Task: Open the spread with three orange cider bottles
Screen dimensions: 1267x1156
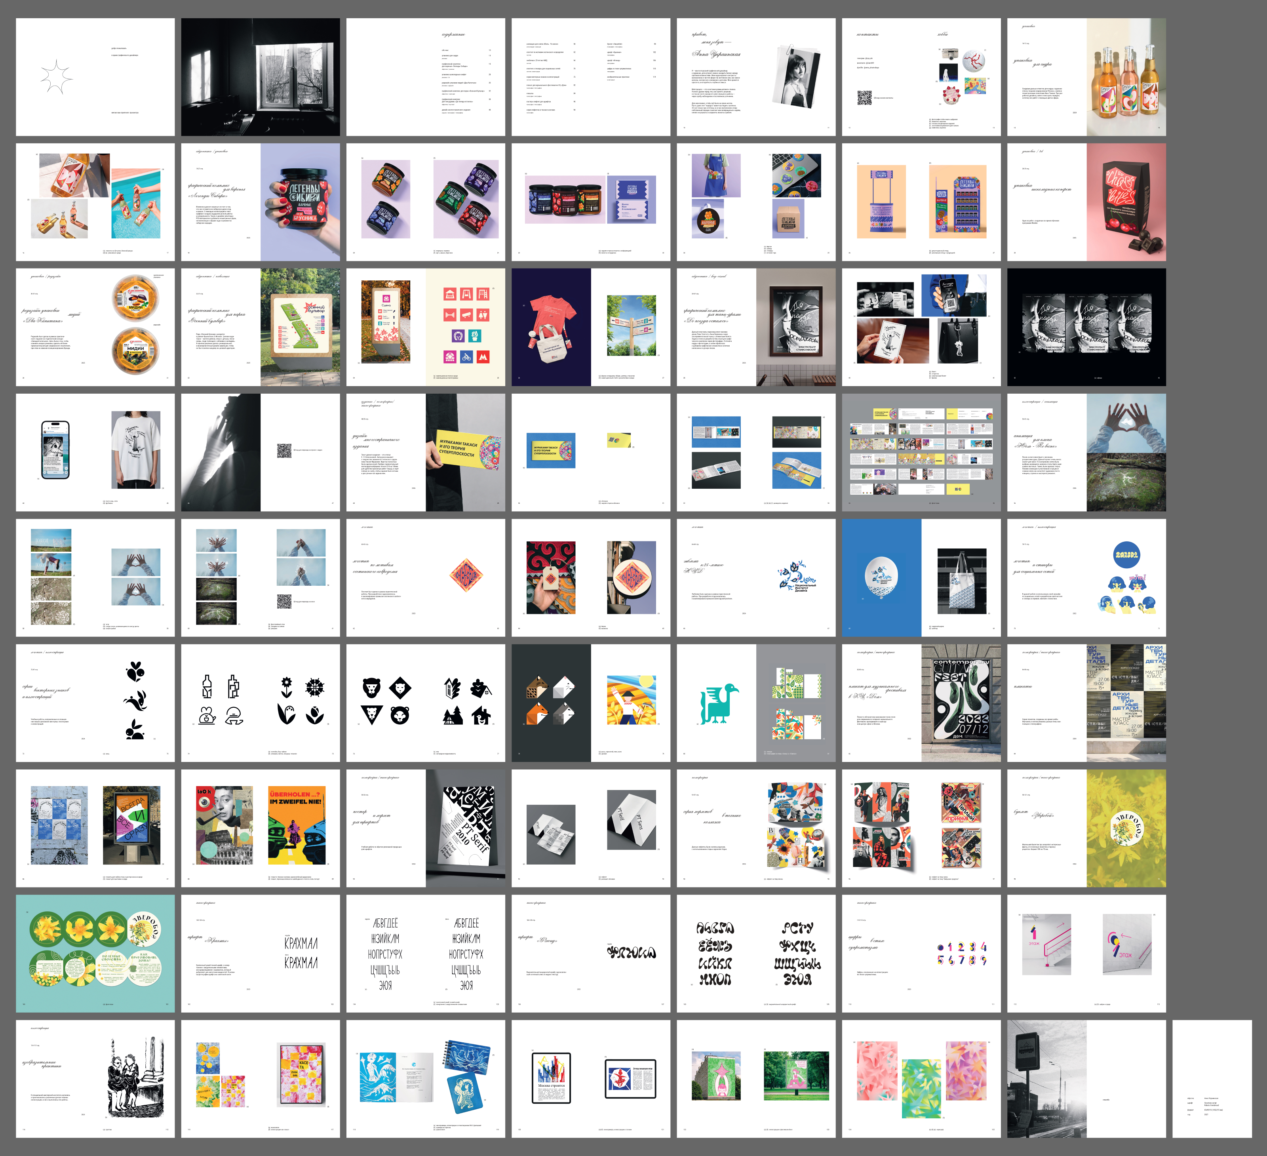Action: point(1086,77)
